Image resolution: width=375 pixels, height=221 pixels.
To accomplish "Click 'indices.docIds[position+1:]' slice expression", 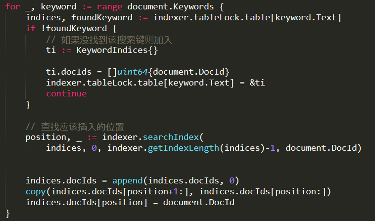I will click(120, 192).
